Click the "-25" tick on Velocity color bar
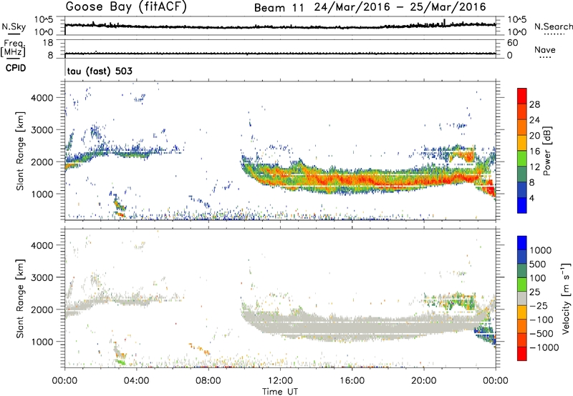Viewport: 573px width, 396px height. tap(539, 306)
